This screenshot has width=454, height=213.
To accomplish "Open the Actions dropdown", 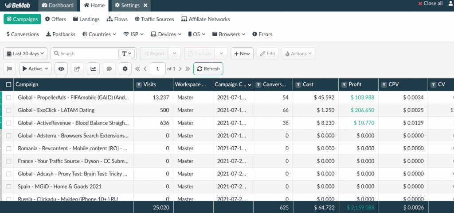I will tap(298, 53).
